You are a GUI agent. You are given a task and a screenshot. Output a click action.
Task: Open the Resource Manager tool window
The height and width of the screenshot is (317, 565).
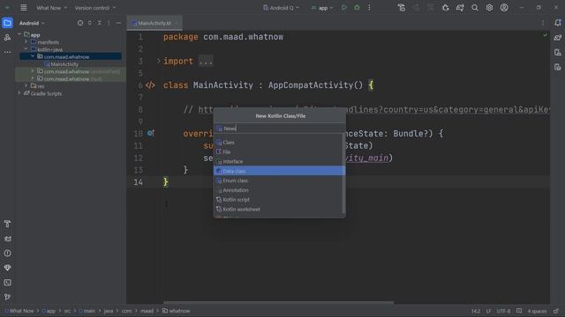[7, 37]
